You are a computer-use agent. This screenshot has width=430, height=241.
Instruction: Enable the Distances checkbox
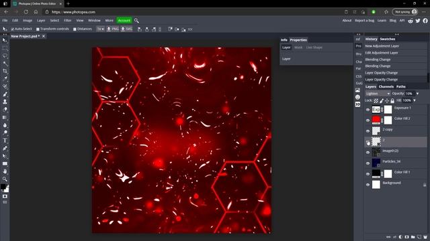pos(75,29)
